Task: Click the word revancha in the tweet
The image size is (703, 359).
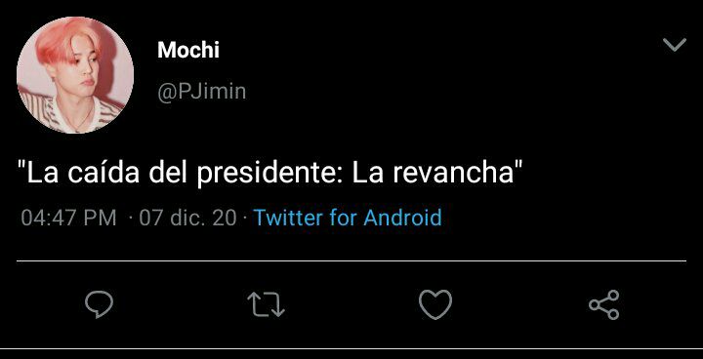Action: 453,174
